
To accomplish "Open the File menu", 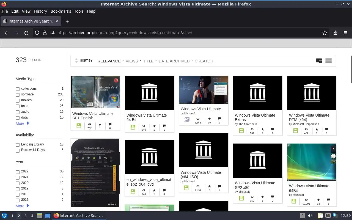I will point(5,11).
